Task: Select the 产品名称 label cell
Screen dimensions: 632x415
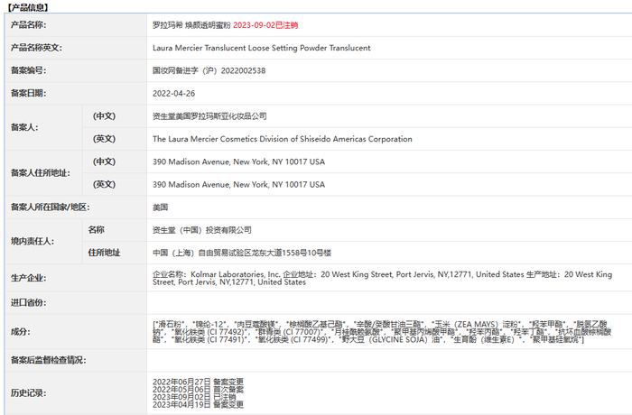Action: click(x=76, y=25)
